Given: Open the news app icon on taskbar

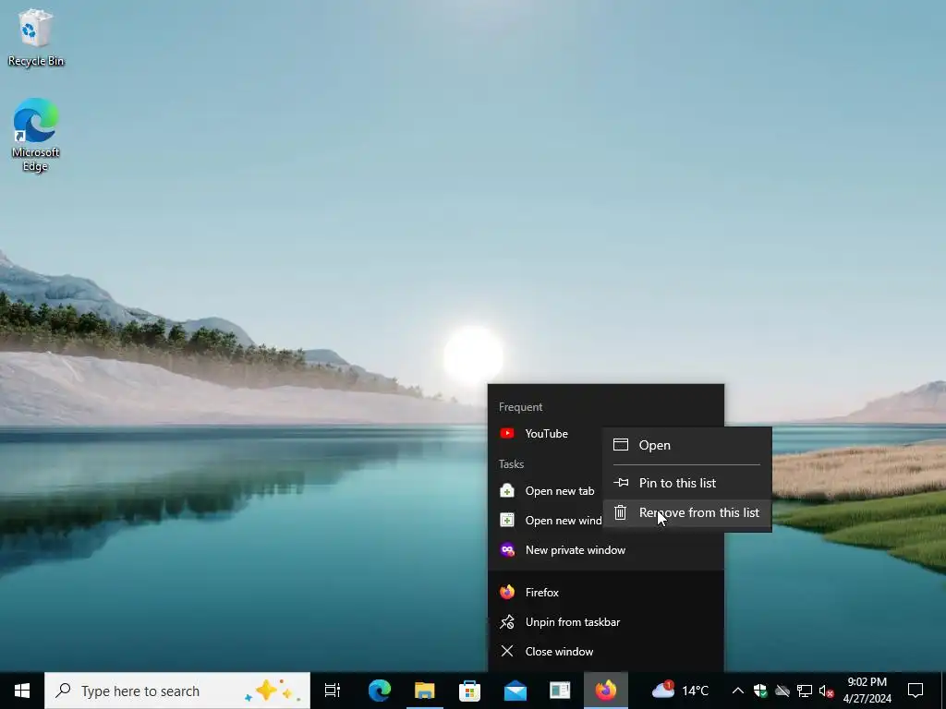Looking at the screenshot, I should 560,691.
